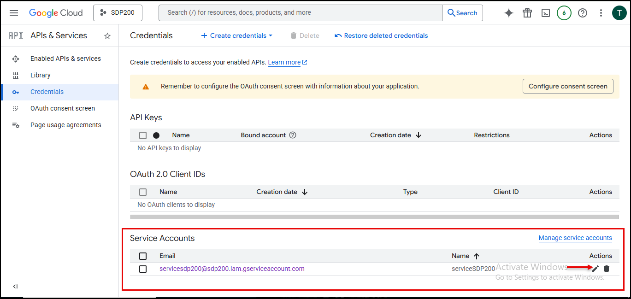Activate Cloud Shell terminal icon
631x299 pixels.
point(546,13)
